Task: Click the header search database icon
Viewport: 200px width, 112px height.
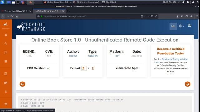Action: click(x=190, y=26)
